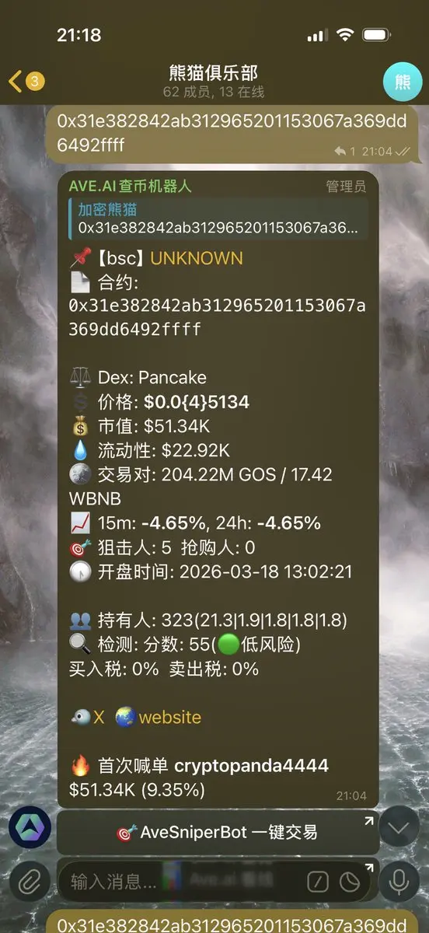429x933 pixels.
Task: Tap the back arrow with unread badge
Action: tap(26, 81)
